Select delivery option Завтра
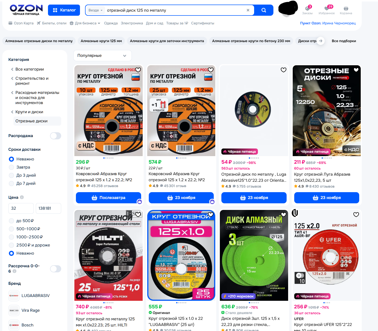378x331 pixels. pyautogui.click(x=11, y=167)
